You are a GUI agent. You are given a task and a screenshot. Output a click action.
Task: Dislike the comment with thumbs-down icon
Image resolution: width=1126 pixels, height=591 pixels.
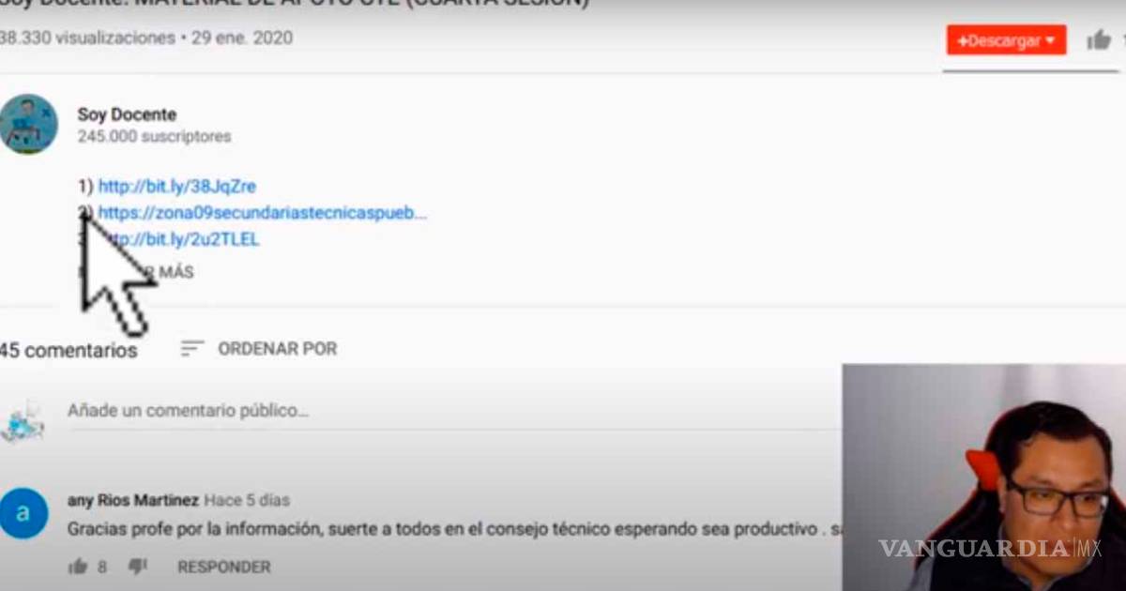pos(137,567)
